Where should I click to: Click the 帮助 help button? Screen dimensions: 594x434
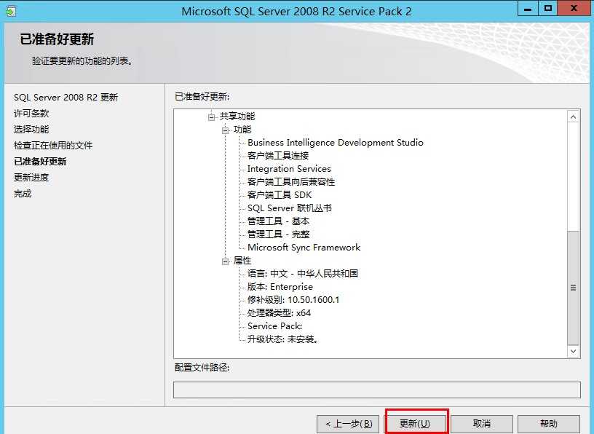point(549,423)
